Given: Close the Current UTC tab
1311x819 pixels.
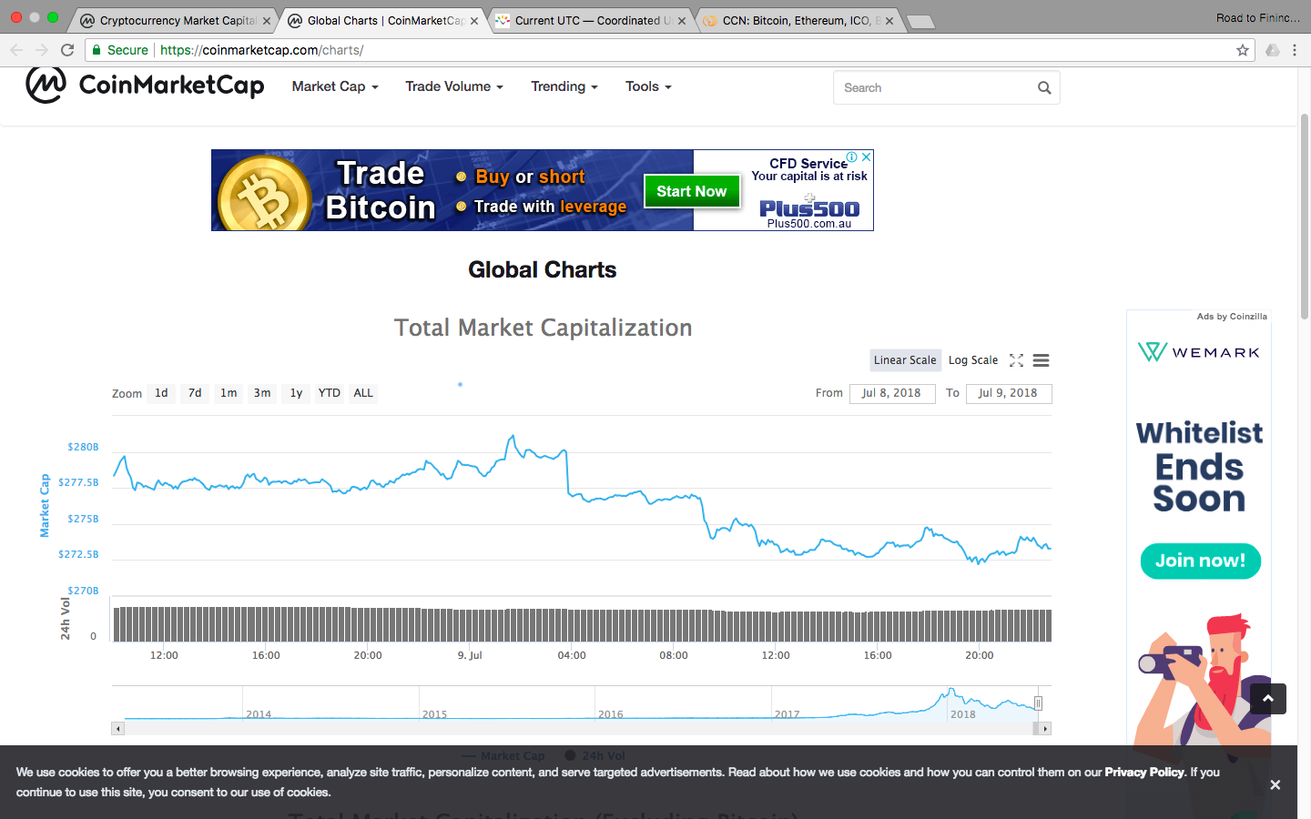Looking at the screenshot, I should coord(682,21).
